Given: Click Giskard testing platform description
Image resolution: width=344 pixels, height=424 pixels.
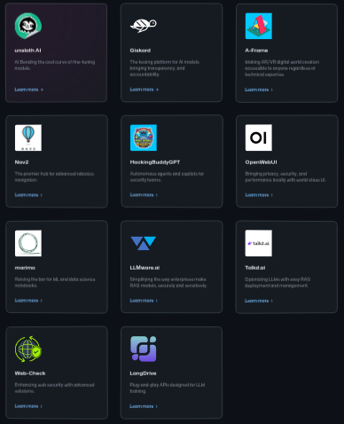Looking at the screenshot, I should [165, 68].
